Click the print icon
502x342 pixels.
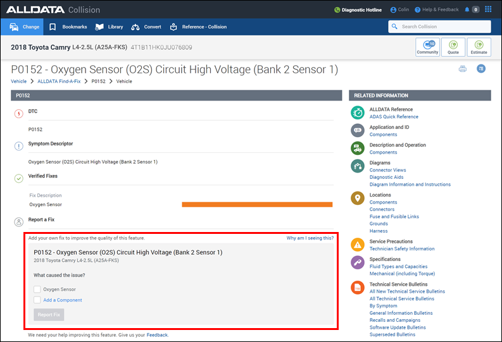(463, 68)
